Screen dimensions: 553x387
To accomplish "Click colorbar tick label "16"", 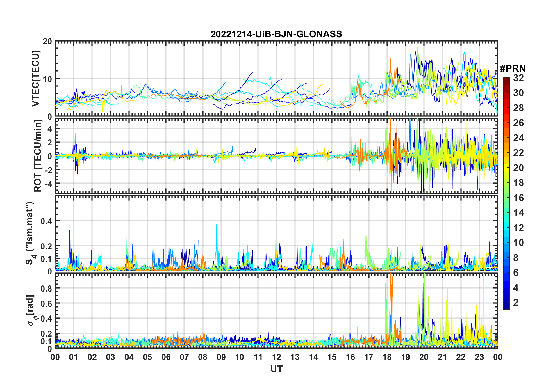I will tap(518, 198).
